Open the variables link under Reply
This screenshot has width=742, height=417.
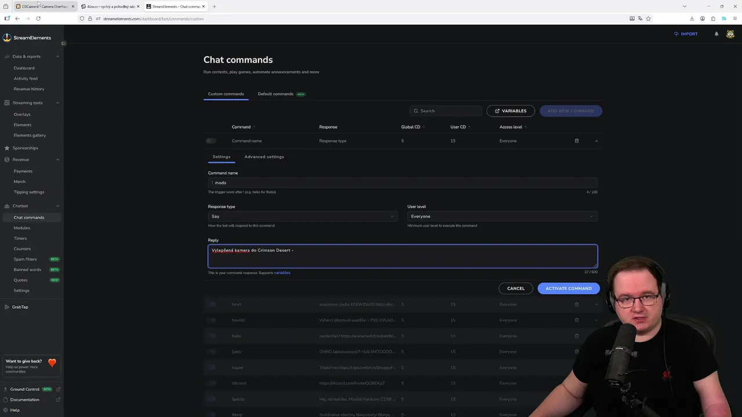click(282, 273)
